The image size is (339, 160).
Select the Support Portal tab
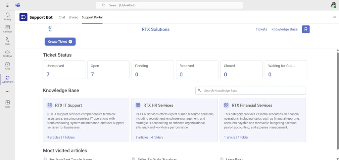(x=92, y=17)
